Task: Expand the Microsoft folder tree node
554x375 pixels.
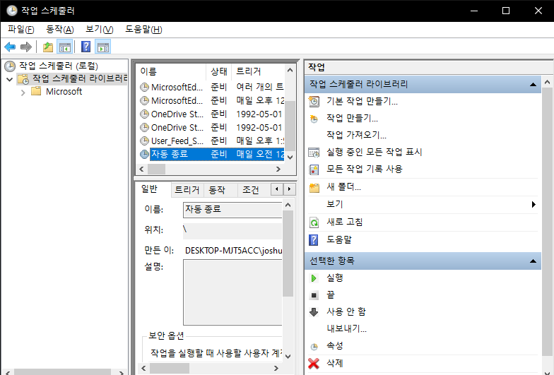Action: point(23,93)
